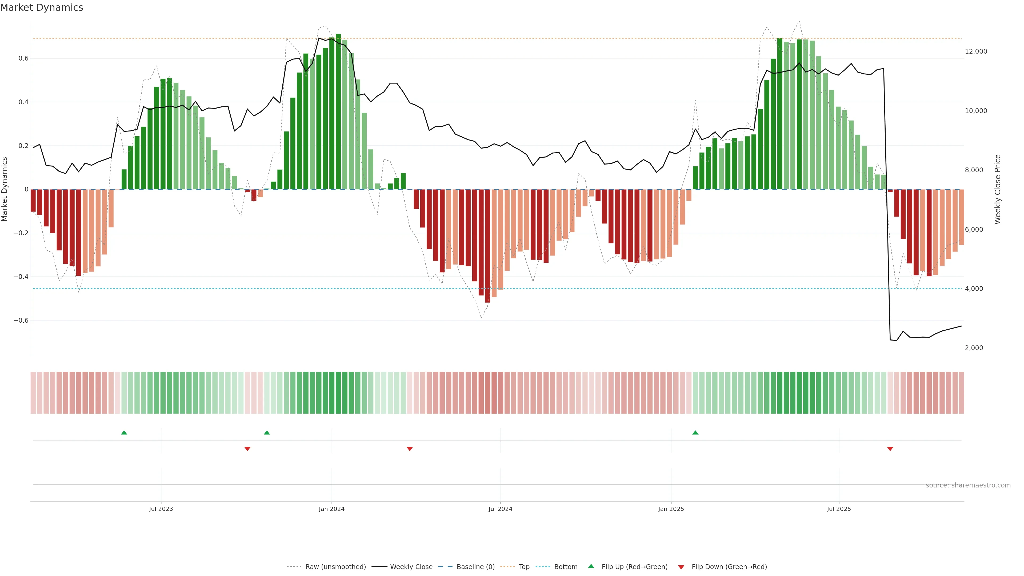Click the Raw (unsmoothed) legend dashed line

point(294,567)
